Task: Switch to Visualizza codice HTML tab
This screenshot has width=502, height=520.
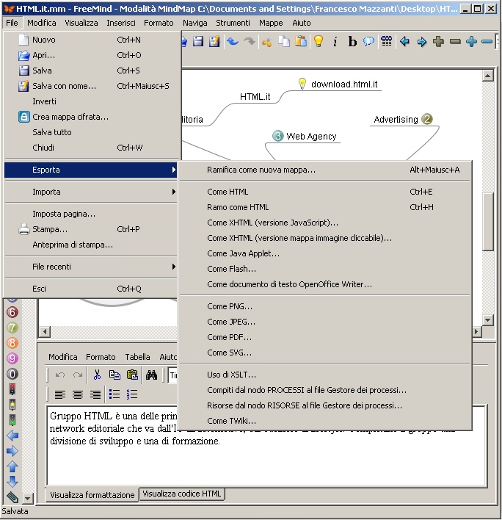Action: click(182, 494)
